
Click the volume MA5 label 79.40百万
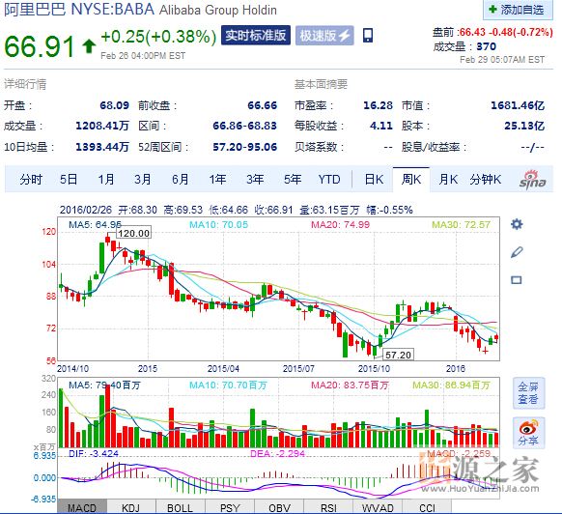[x=104, y=385]
